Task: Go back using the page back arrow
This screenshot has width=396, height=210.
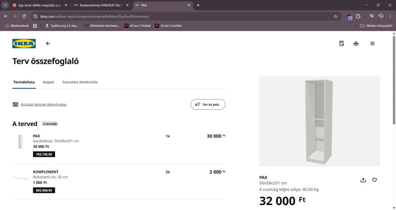Action: click(48, 43)
